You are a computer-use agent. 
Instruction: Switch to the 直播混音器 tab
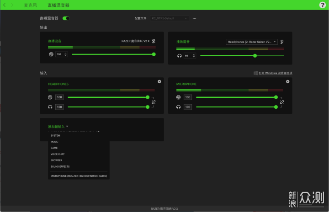[x=58, y=5]
